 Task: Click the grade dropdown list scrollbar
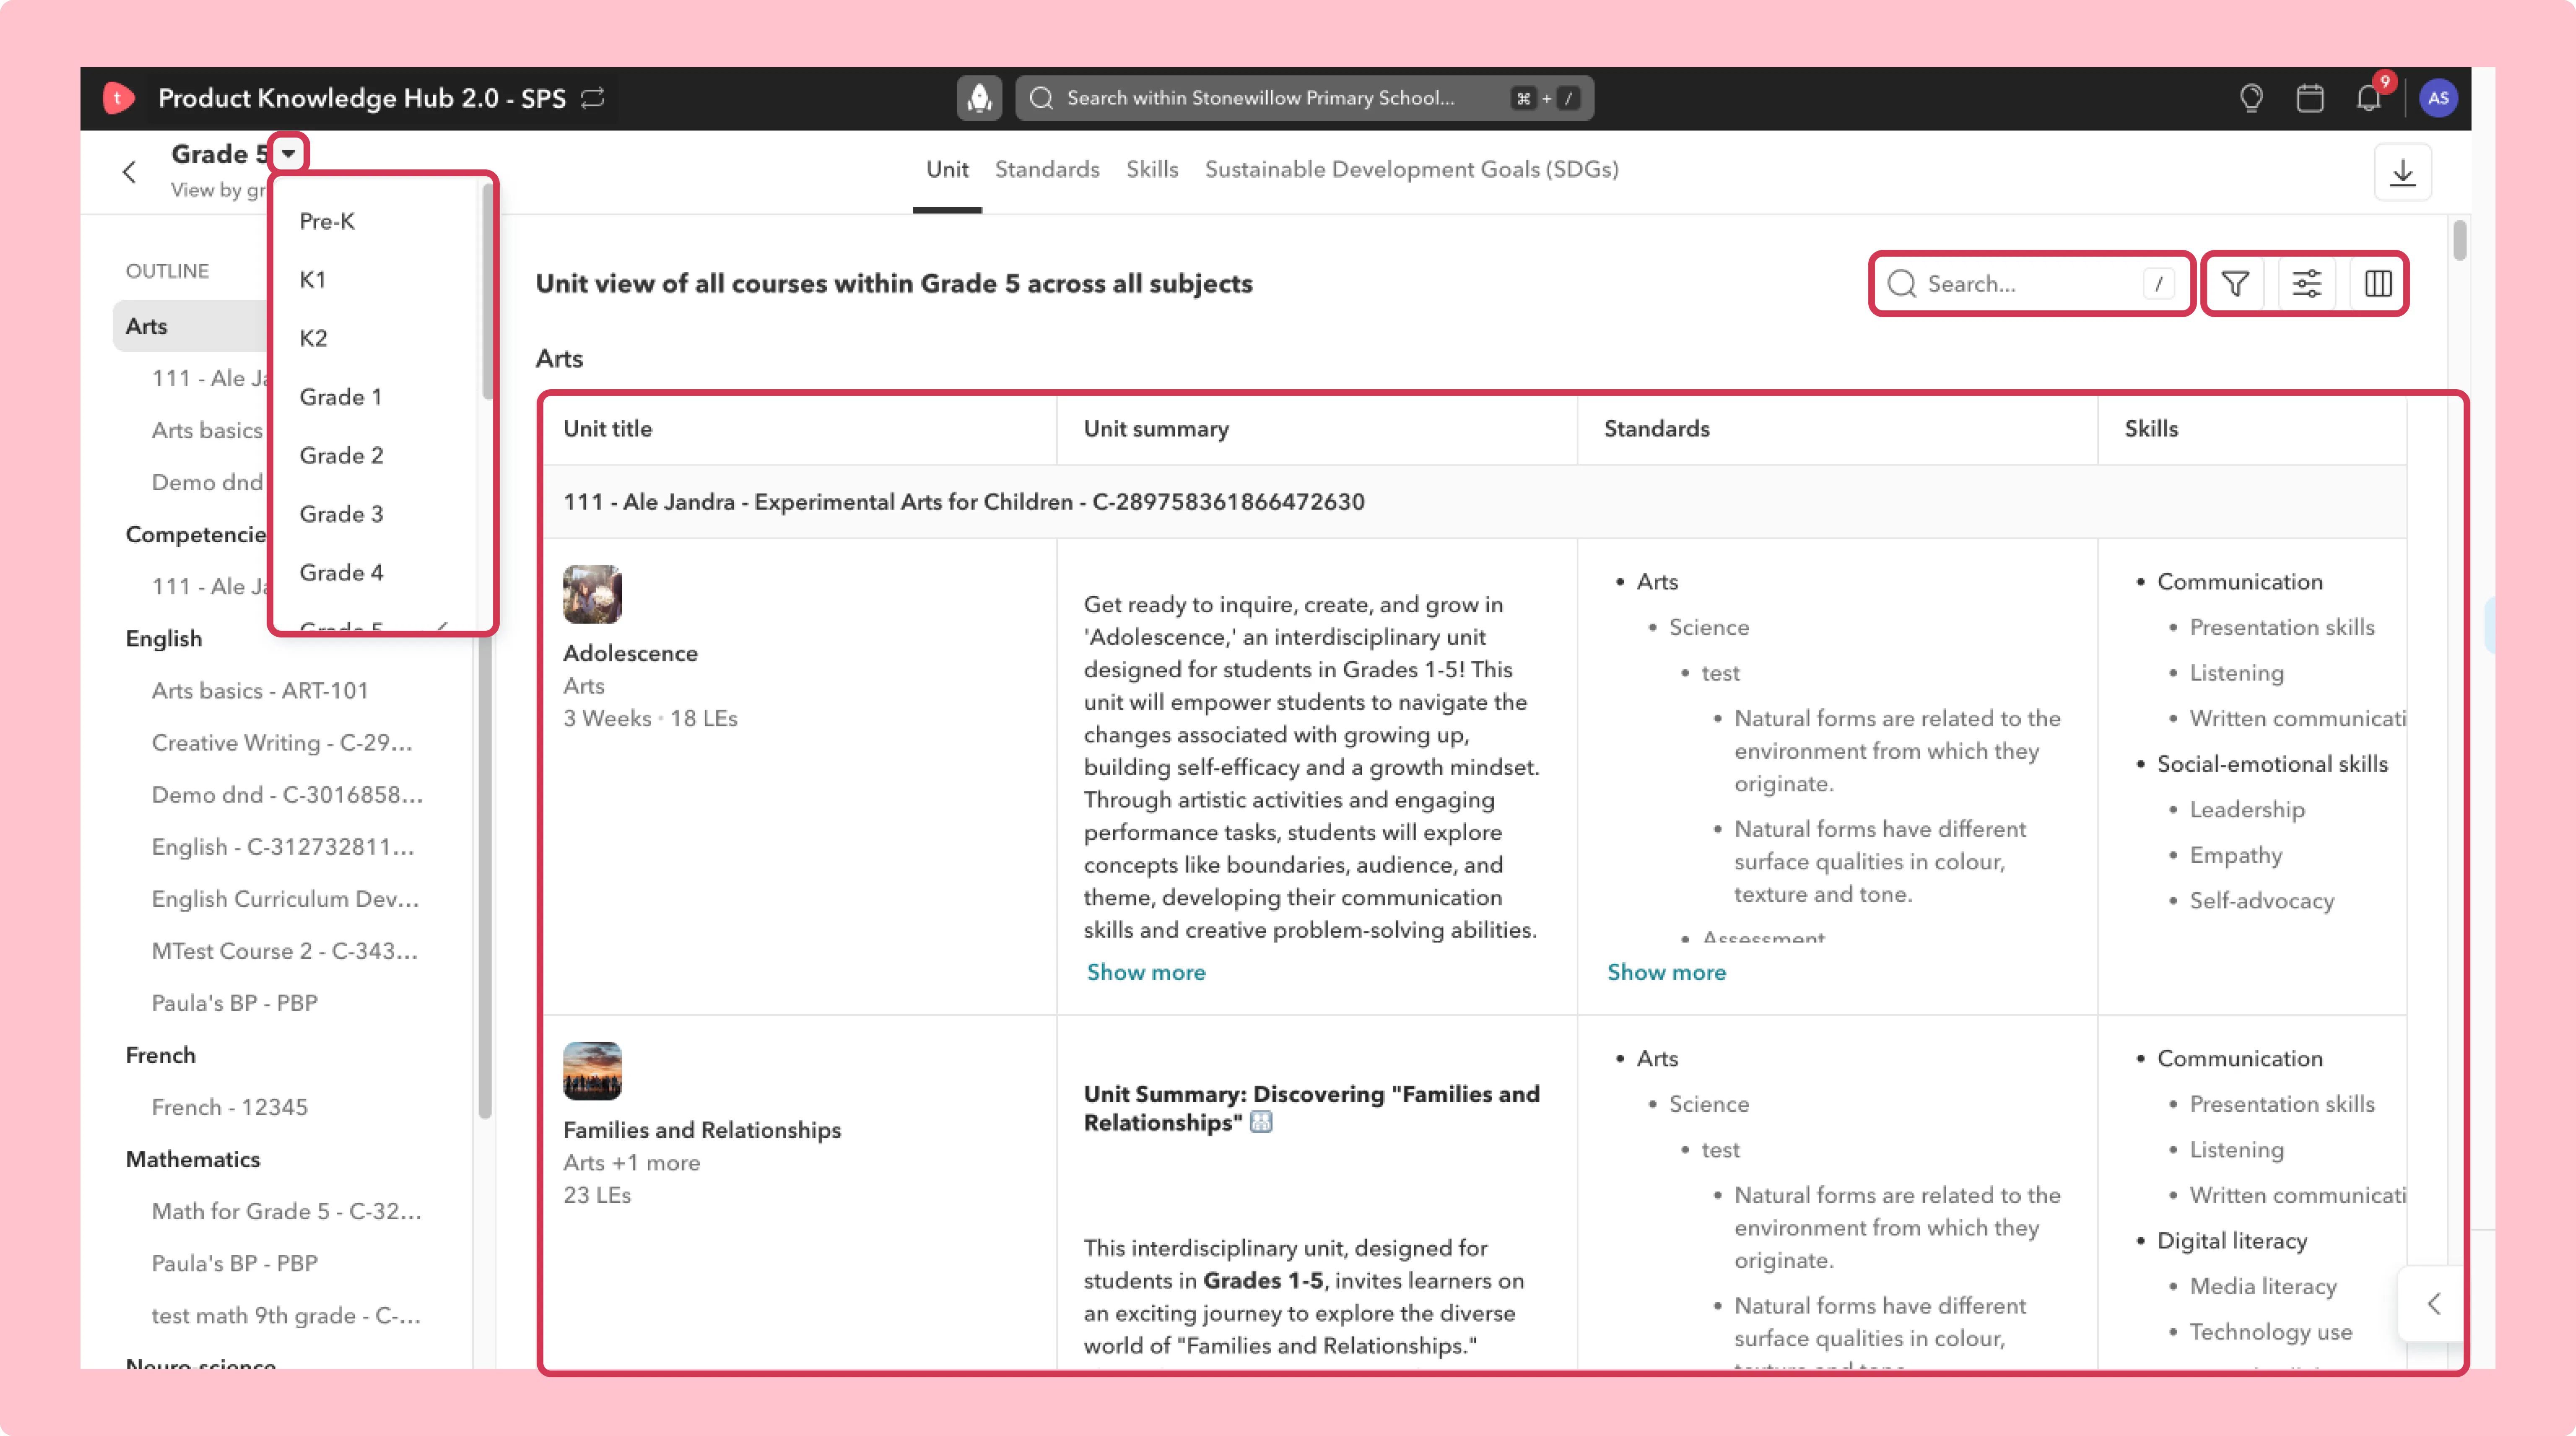coord(487,292)
